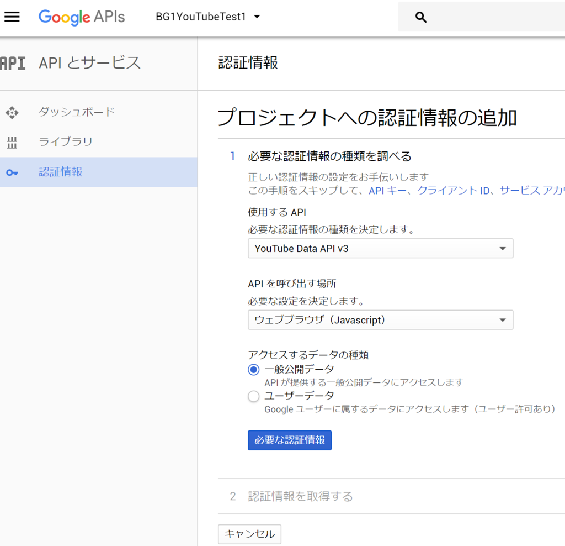Select the ユーザーデータ radio button

click(x=254, y=396)
